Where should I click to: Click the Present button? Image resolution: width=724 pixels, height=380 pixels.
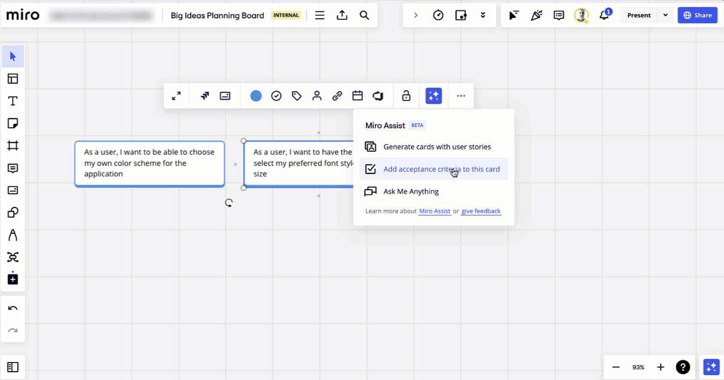[x=639, y=15]
